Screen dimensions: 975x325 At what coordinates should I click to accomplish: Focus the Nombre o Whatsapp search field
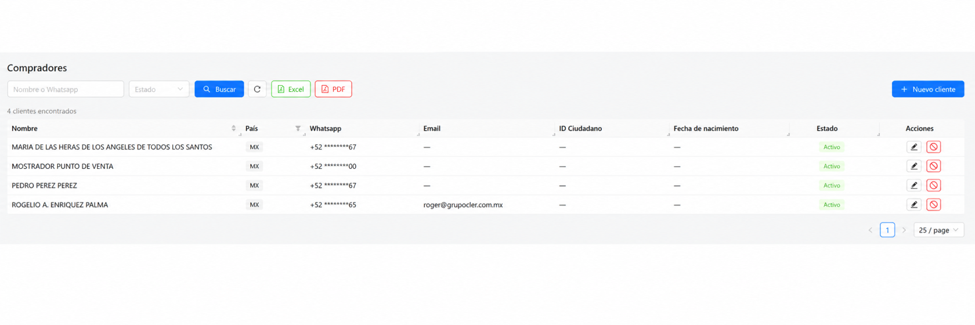click(66, 89)
